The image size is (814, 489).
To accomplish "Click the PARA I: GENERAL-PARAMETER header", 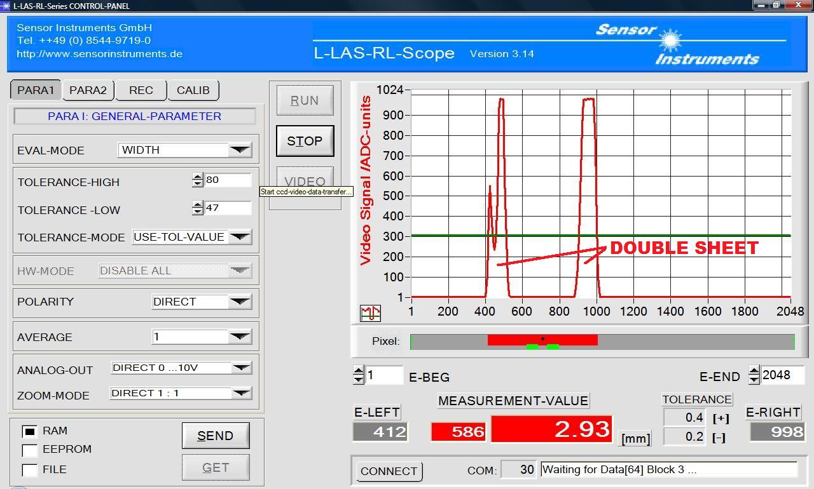I will tap(135, 116).
